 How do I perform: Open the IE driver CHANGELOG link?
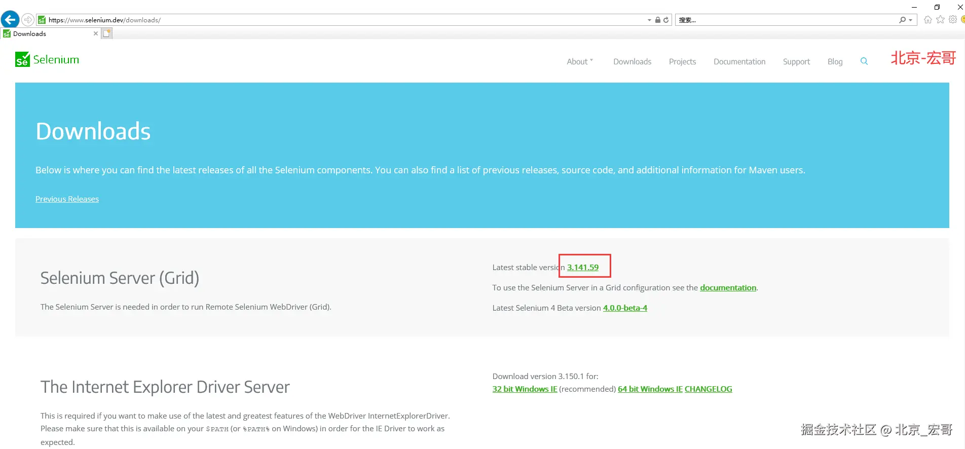[708, 389]
